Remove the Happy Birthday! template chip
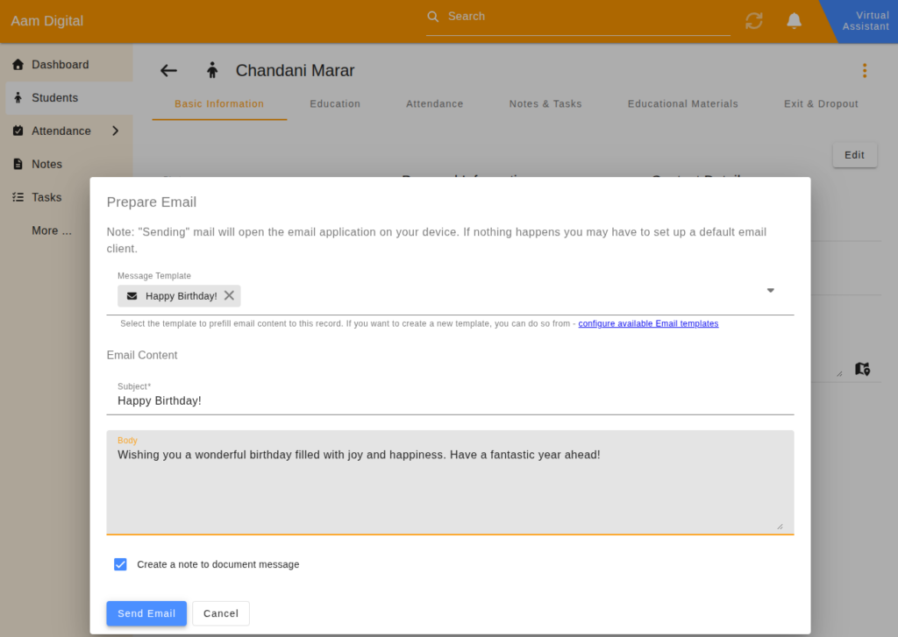Viewport: 898px width, 637px height. pos(229,295)
